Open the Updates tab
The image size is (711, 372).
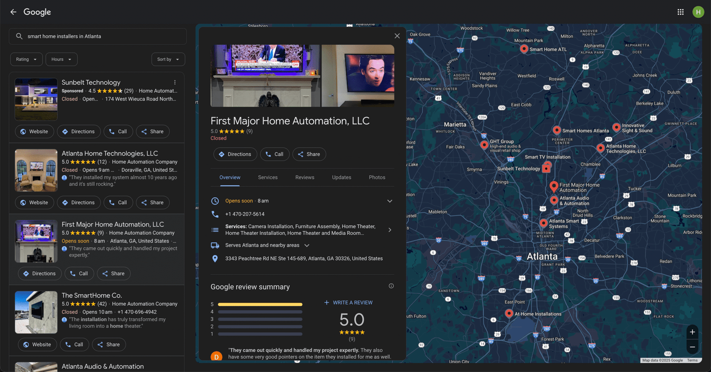click(x=342, y=178)
